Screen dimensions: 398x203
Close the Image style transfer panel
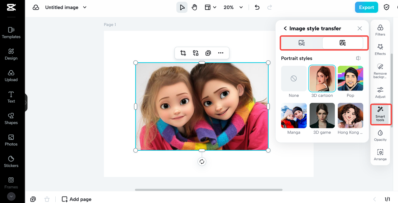pyautogui.click(x=360, y=29)
